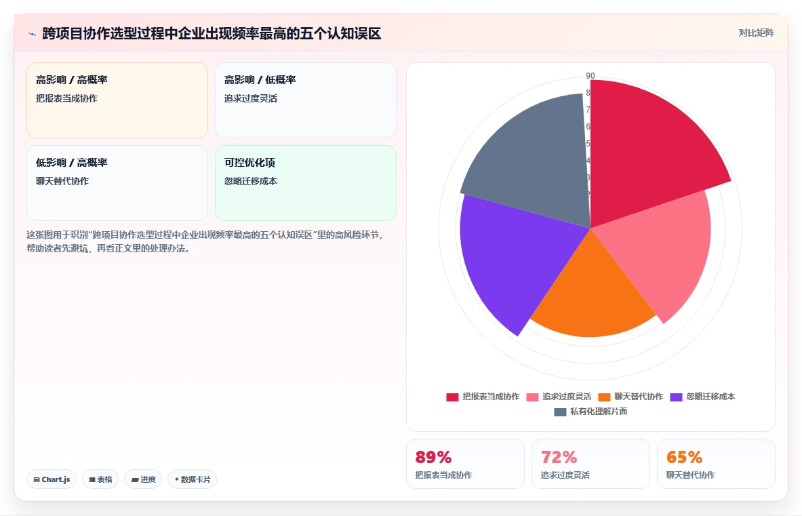Toggle 追求过度灵活 legend color swatch
Viewport: 802px width, 516px height.
click(532, 397)
